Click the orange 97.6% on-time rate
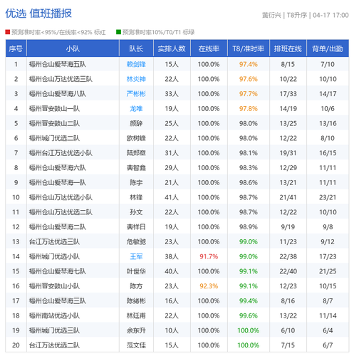Viewport: 354px width, 356px height. pyautogui.click(x=249, y=79)
